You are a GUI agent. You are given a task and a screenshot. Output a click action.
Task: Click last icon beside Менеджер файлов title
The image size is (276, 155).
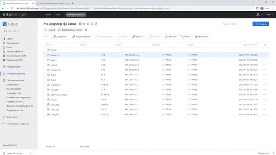(96, 24)
